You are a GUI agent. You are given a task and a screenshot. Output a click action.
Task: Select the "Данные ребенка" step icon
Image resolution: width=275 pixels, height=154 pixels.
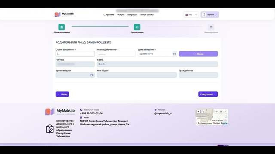(x=211, y=27)
